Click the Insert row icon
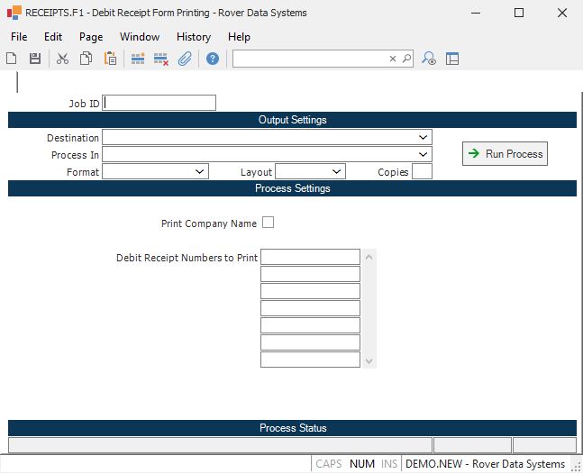The height and width of the screenshot is (474, 583). [138, 59]
